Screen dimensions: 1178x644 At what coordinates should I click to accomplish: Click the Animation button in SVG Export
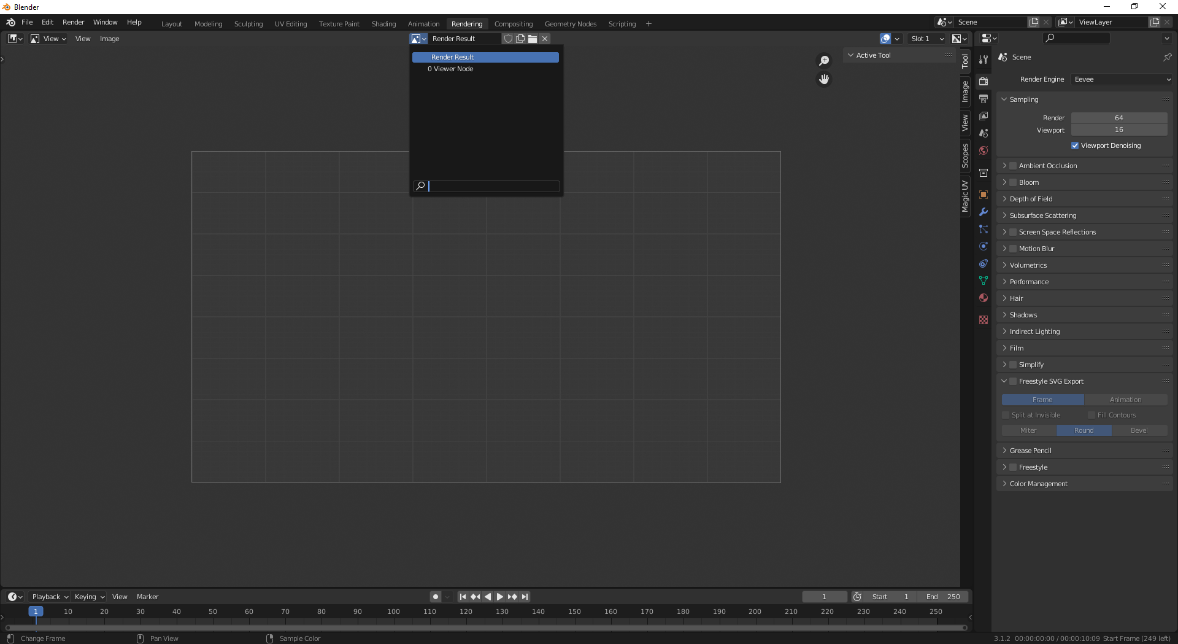[x=1125, y=400]
